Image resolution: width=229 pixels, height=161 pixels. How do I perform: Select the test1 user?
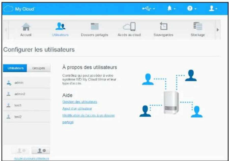pyautogui.click(x=26, y=105)
